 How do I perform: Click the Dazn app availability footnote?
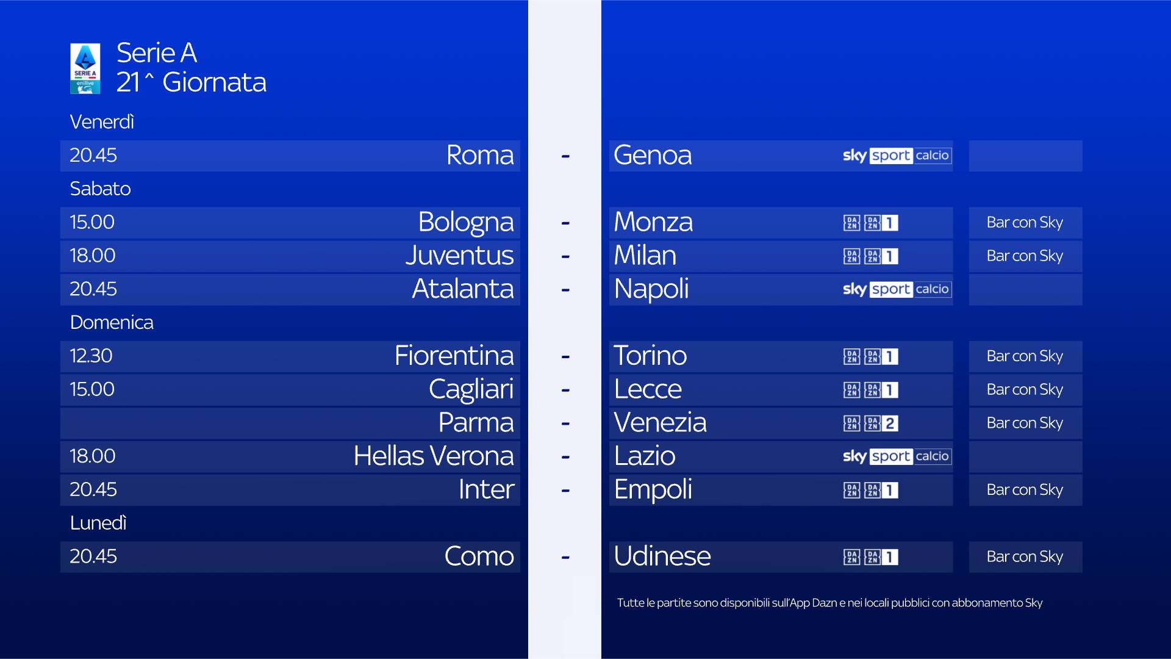click(x=829, y=603)
